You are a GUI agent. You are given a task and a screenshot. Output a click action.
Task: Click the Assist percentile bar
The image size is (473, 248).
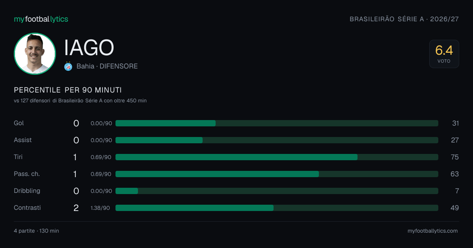pos(277,140)
